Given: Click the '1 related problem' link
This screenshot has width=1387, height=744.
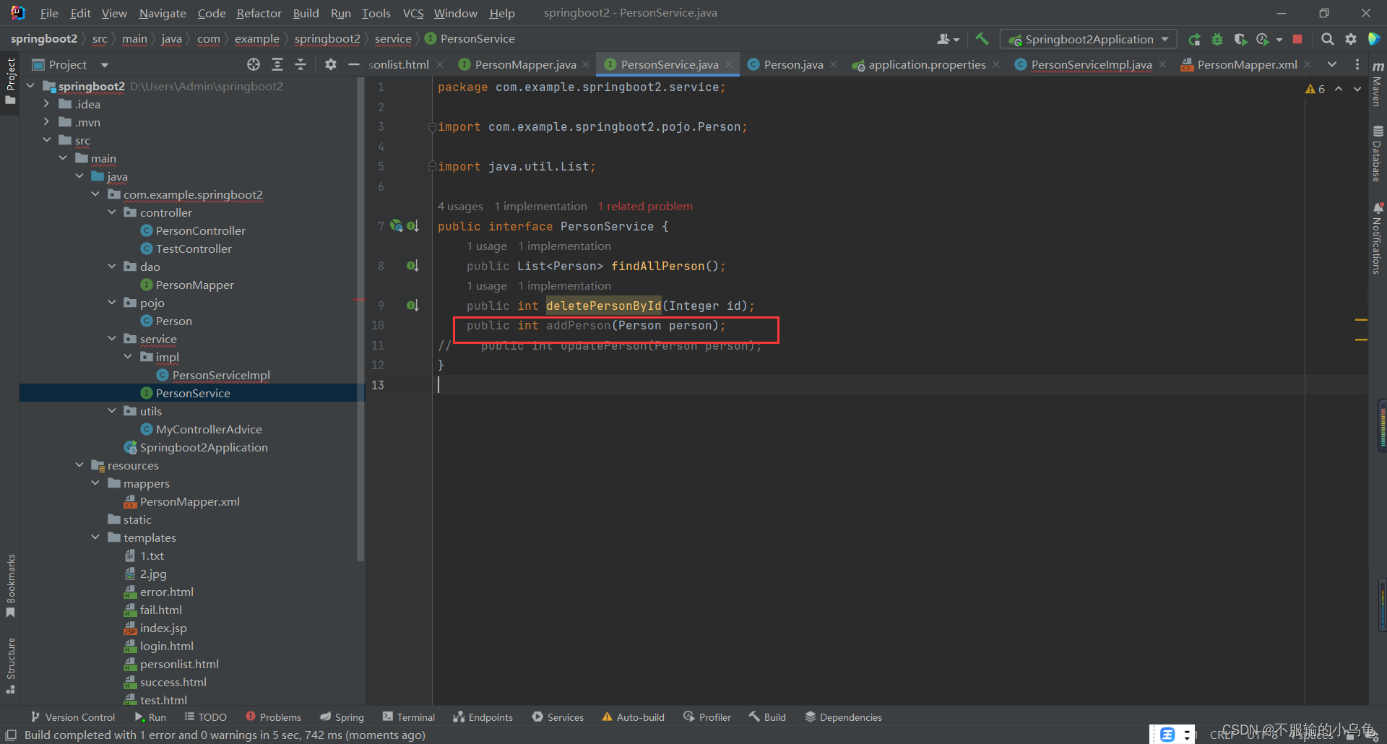Looking at the screenshot, I should 645,207.
